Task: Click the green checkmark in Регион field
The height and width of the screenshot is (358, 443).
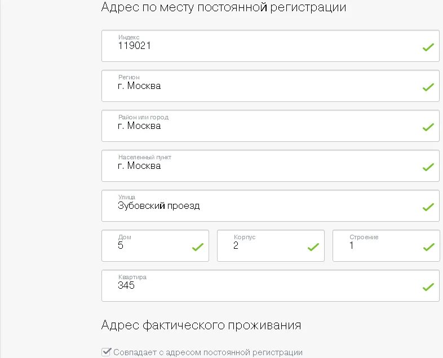Action: tap(428, 87)
